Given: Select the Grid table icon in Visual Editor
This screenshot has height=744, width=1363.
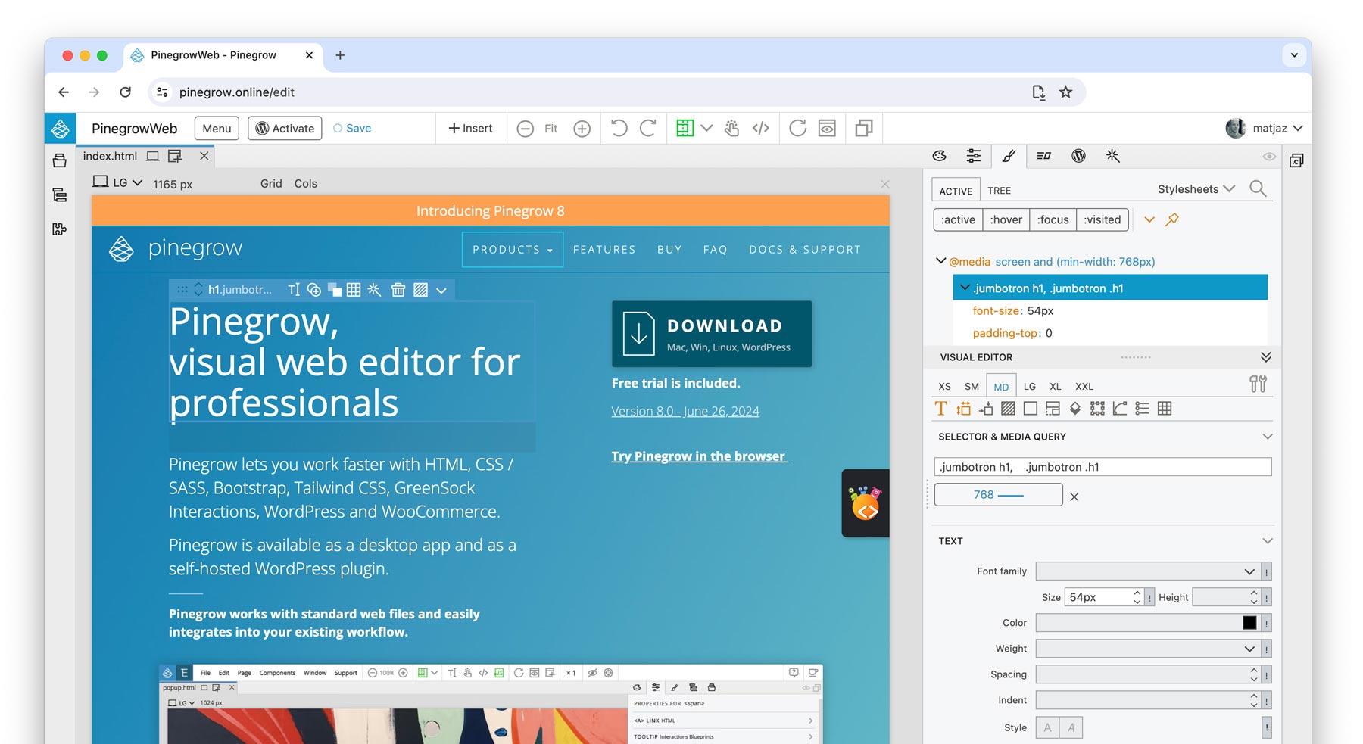Looking at the screenshot, I should click(x=1165, y=409).
